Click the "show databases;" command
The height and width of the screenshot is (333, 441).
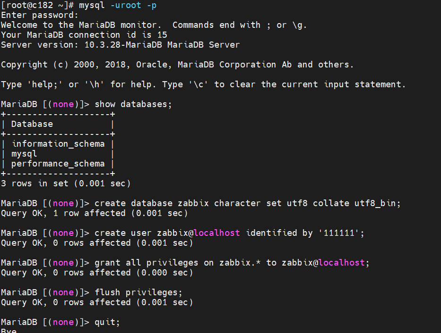point(134,104)
